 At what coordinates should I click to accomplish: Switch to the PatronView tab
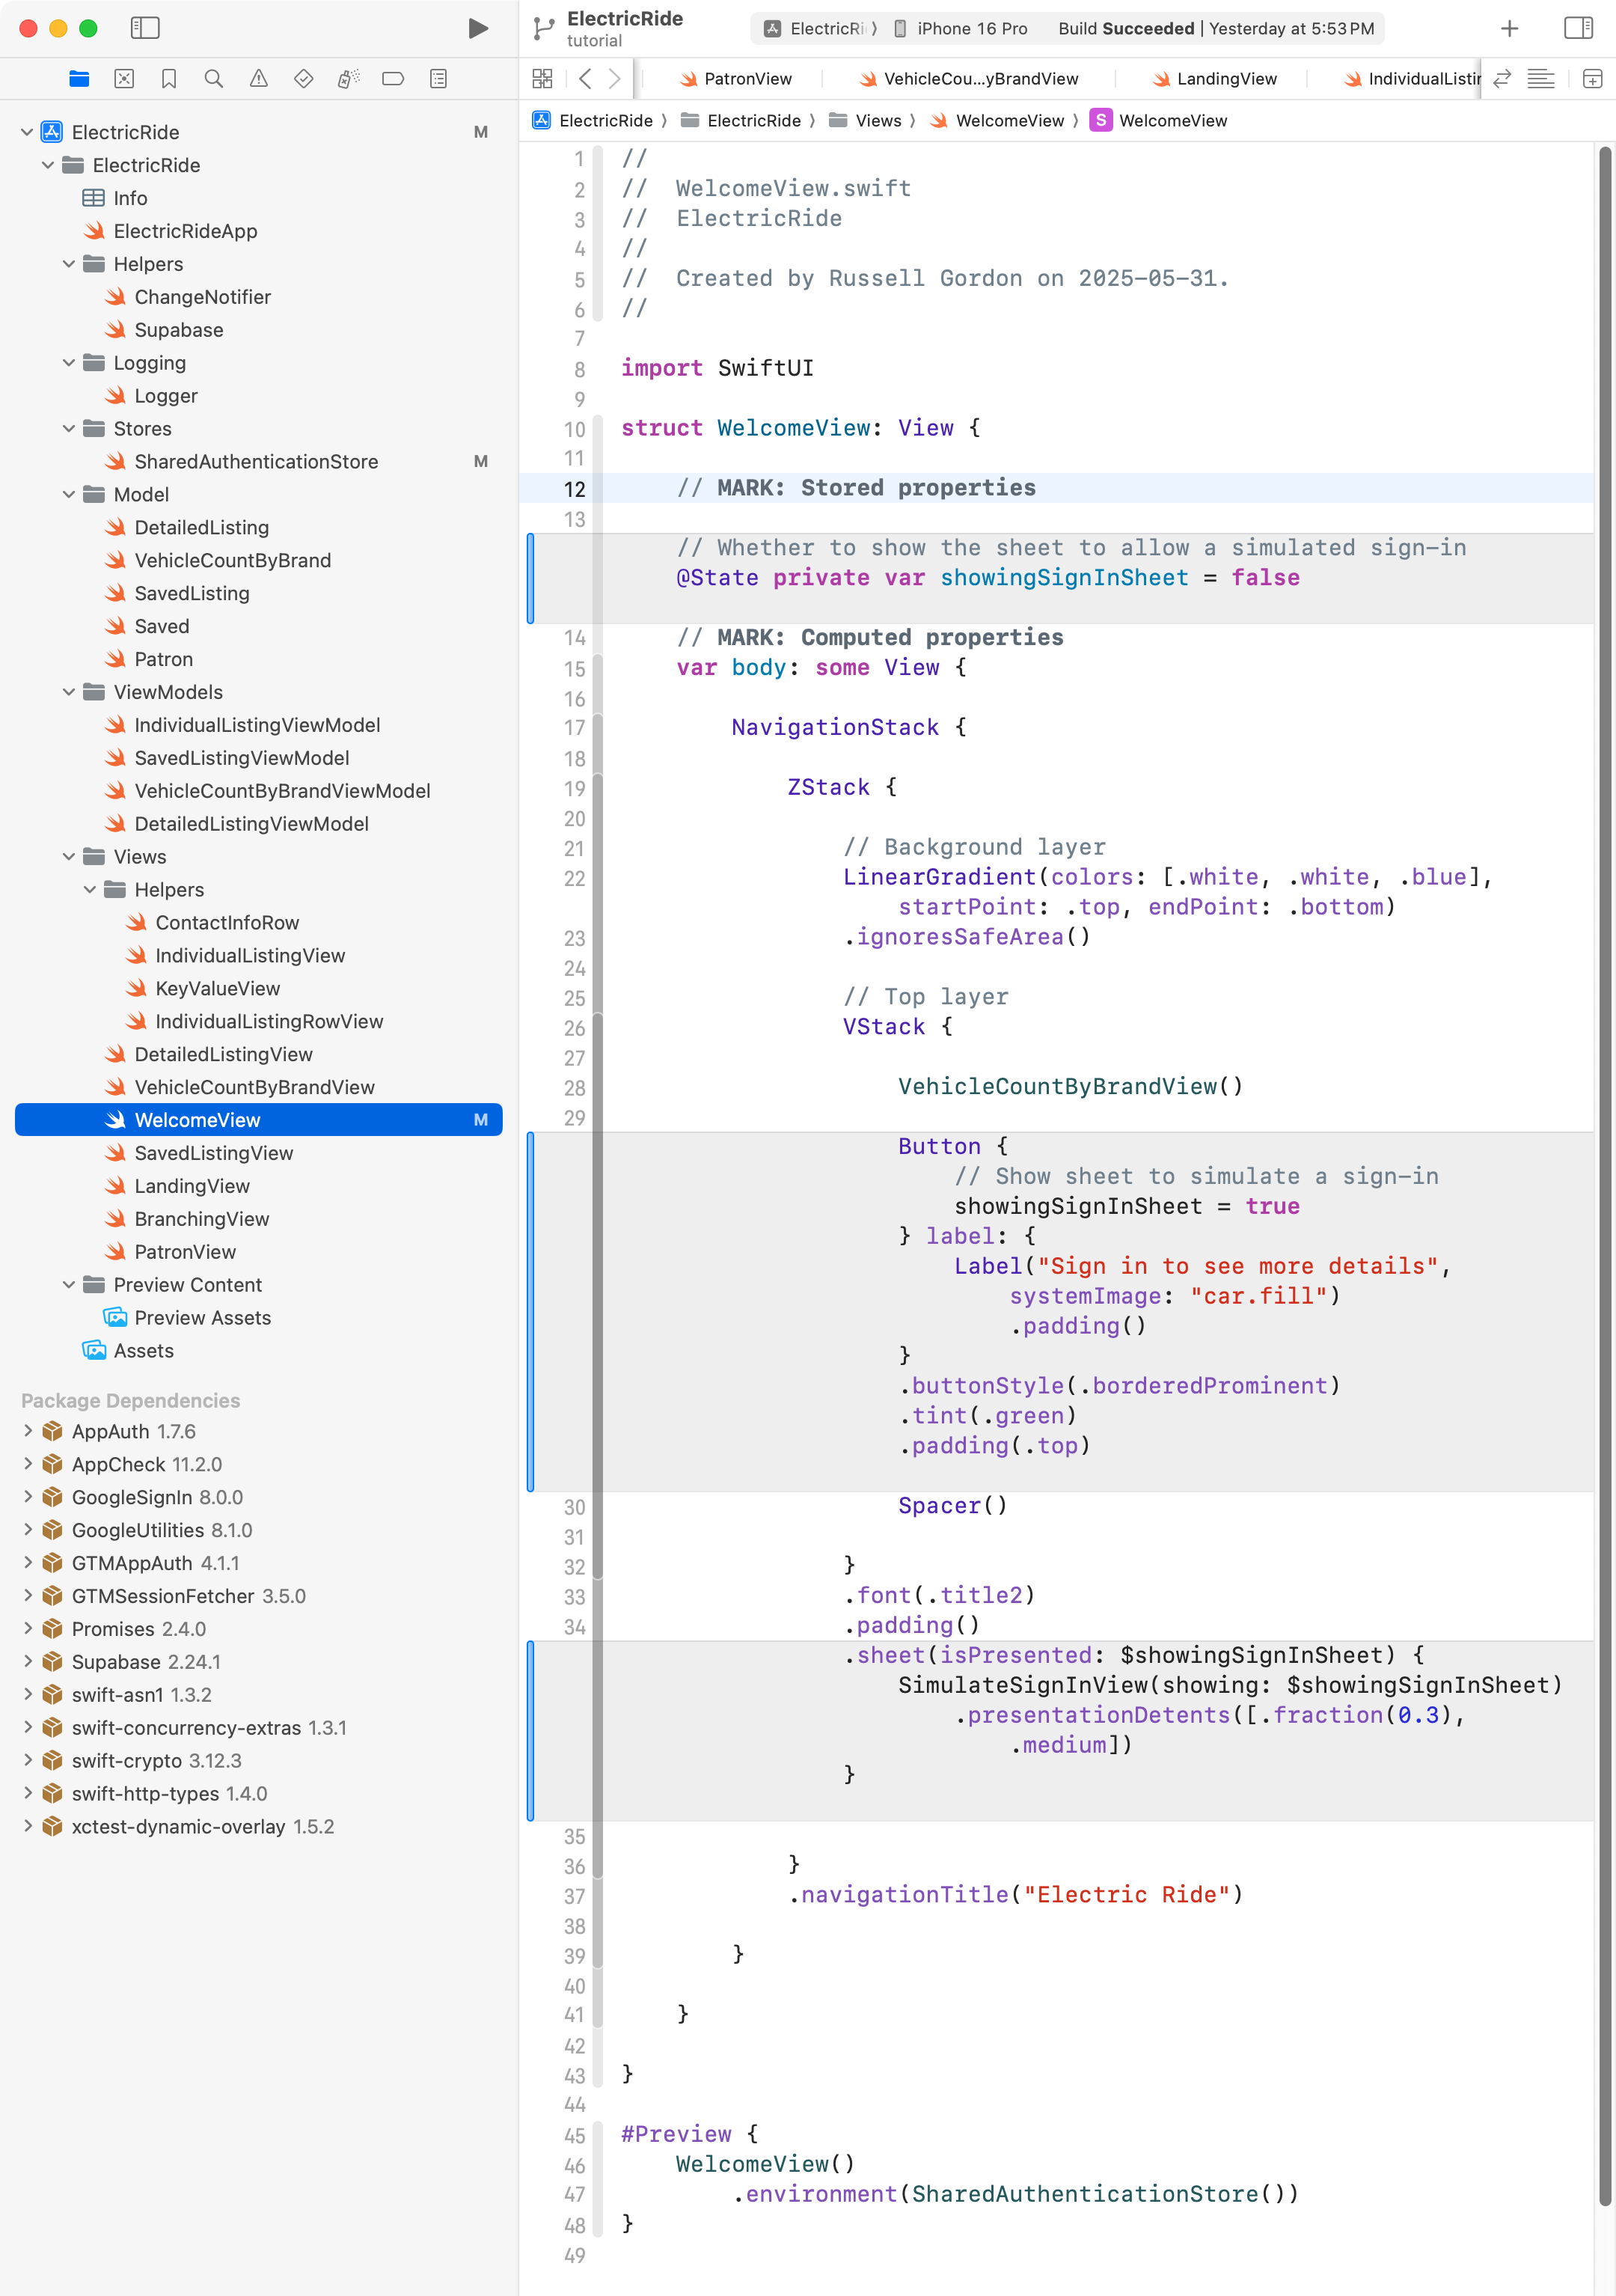[747, 79]
